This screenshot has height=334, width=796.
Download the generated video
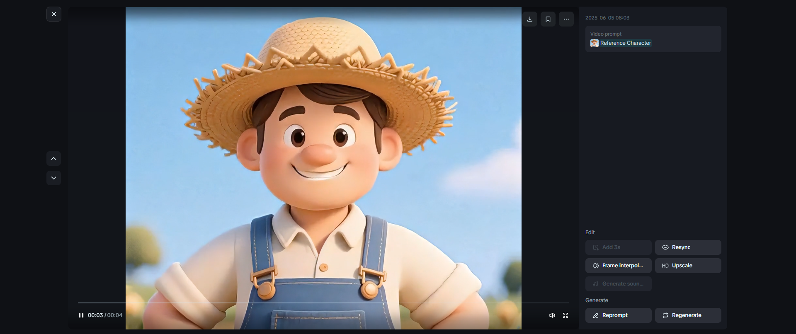pyautogui.click(x=530, y=19)
